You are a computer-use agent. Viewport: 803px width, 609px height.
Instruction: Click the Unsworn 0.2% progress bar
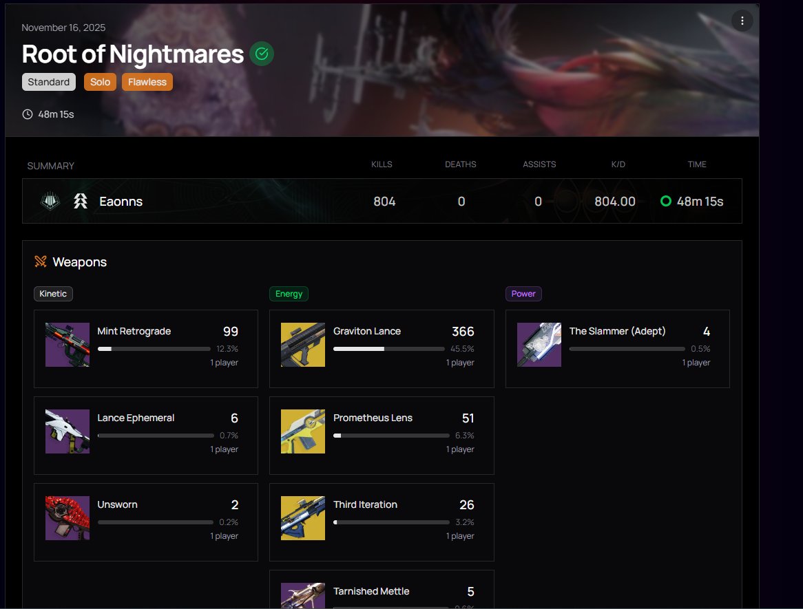156,522
